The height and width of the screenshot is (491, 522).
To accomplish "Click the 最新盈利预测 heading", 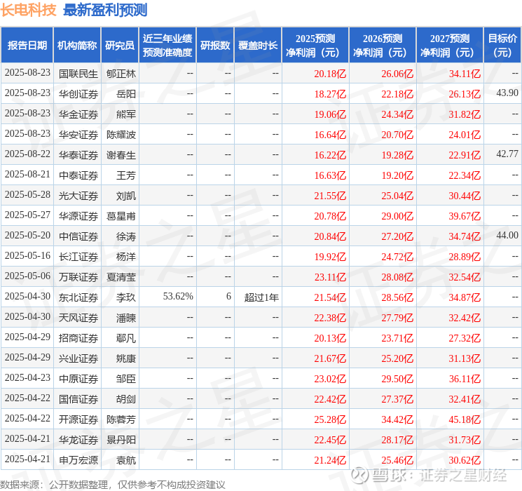I will point(105,10).
